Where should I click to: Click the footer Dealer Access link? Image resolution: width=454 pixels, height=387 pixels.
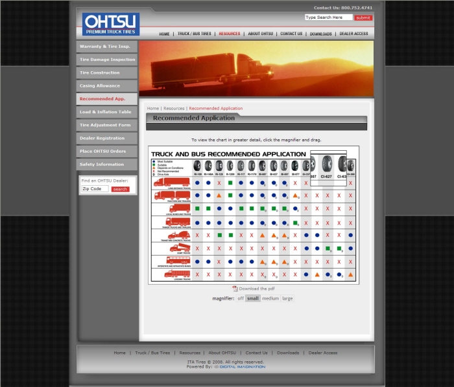[323, 353]
